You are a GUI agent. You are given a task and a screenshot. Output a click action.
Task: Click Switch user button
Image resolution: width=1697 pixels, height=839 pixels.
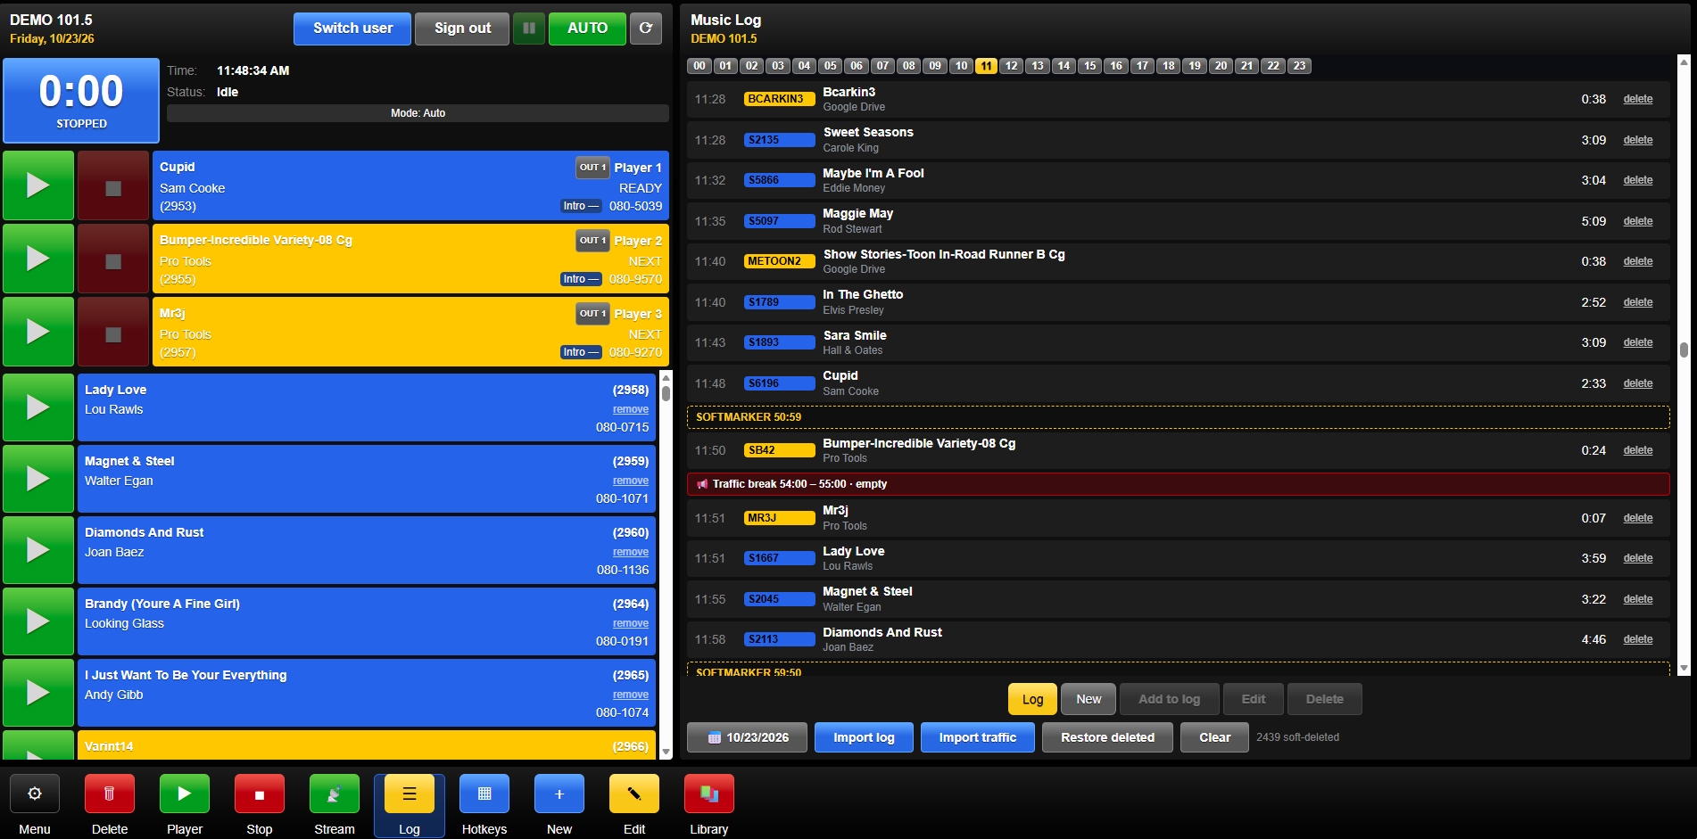click(352, 29)
